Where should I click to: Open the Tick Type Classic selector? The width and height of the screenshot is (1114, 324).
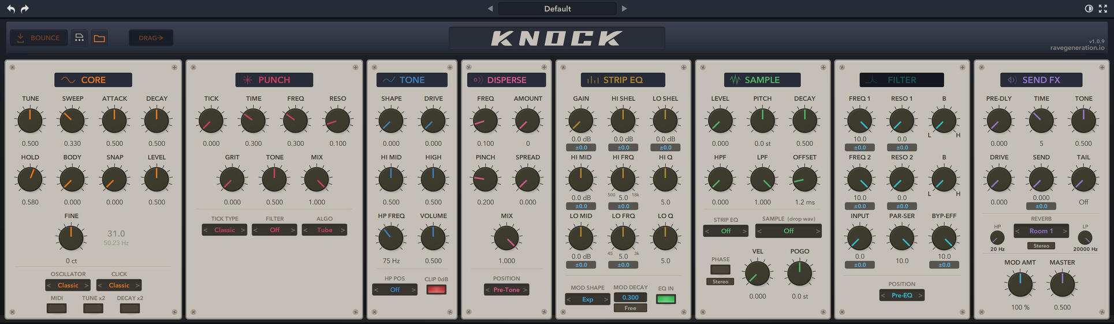[225, 230]
